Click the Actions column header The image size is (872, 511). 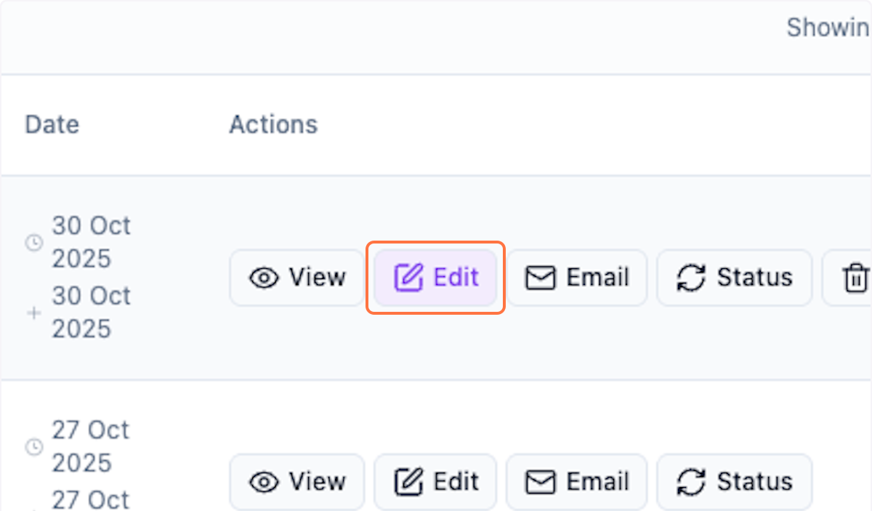[x=273, y=124]
